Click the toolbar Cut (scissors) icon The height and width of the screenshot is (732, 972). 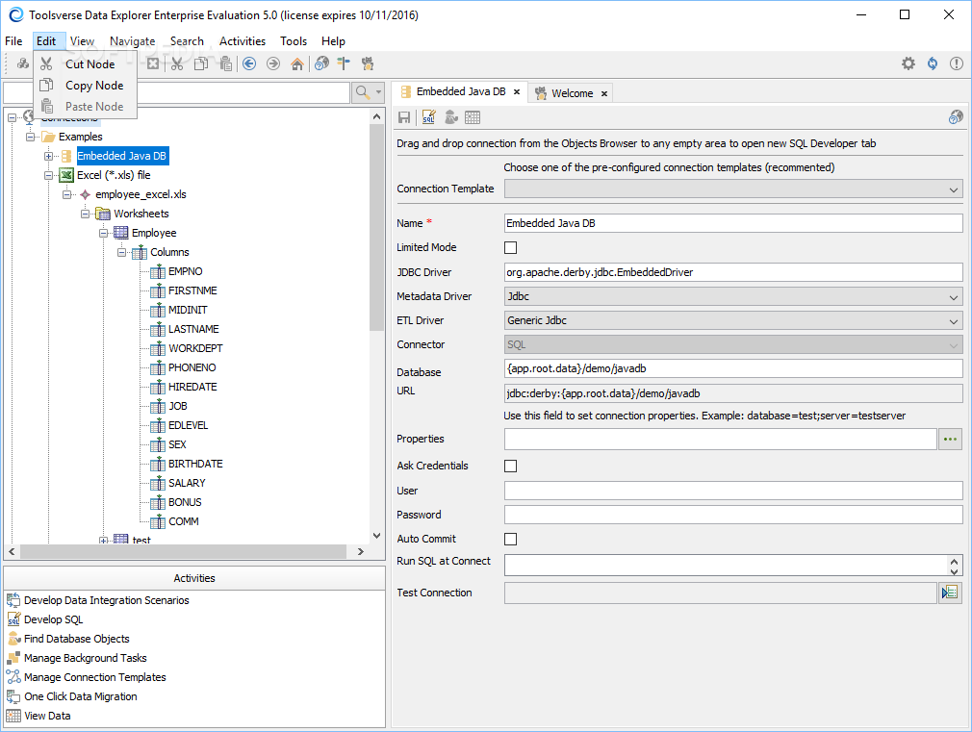[x=177, y=63]
